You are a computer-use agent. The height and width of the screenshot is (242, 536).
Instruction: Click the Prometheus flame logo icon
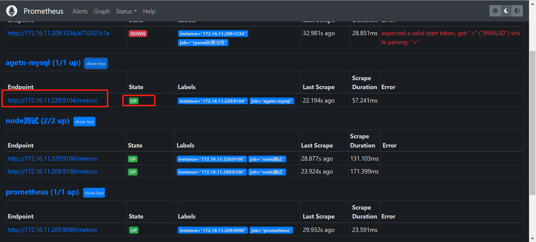click(x=12, y=11)
